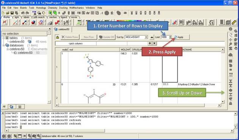Open the Sort by MOLWEIGHT dropdown
Viewport: 239px width, 140px height.
(x=136, y=37)
